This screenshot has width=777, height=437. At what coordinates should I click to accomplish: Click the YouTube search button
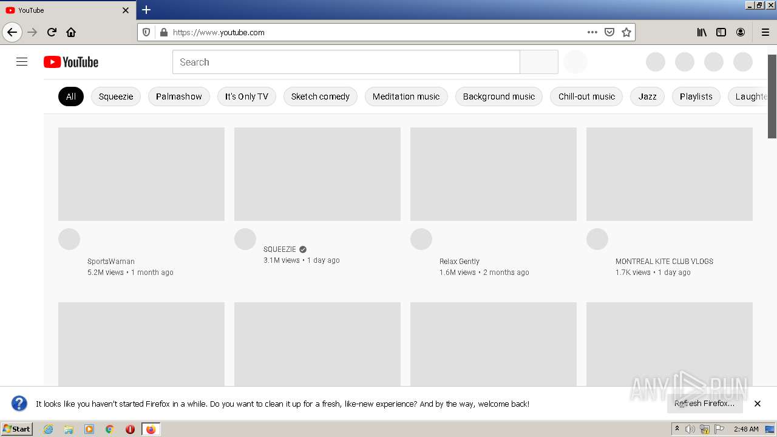coord(539,62)
